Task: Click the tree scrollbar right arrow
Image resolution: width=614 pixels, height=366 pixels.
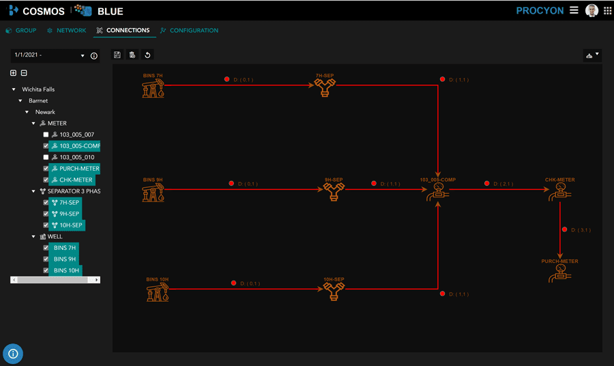Action: click(x=96, y=280)
